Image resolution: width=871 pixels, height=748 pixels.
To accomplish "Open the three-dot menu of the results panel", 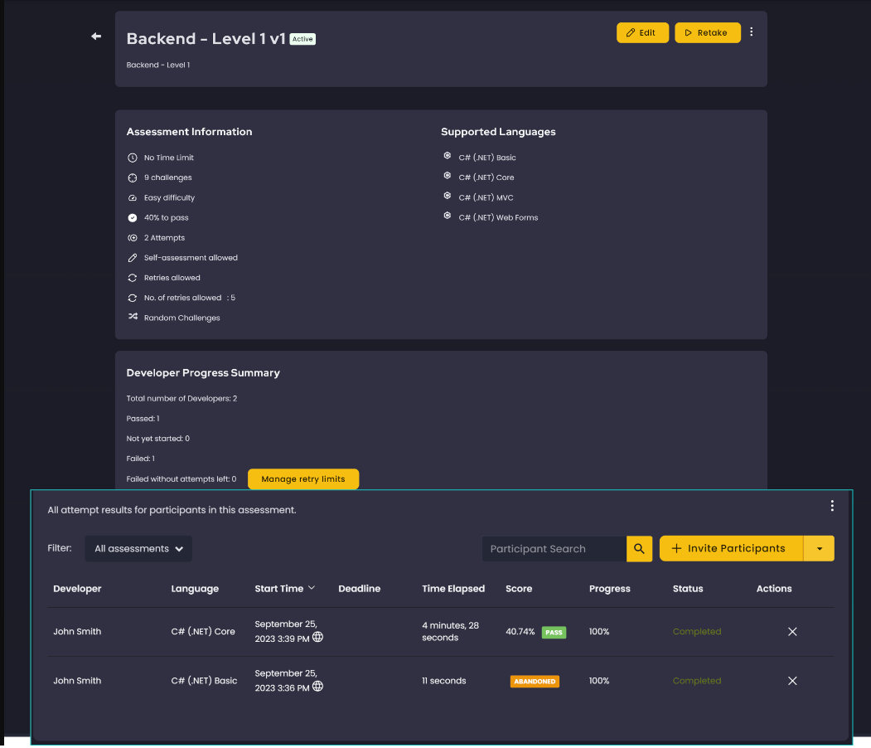I will (831, 505).
